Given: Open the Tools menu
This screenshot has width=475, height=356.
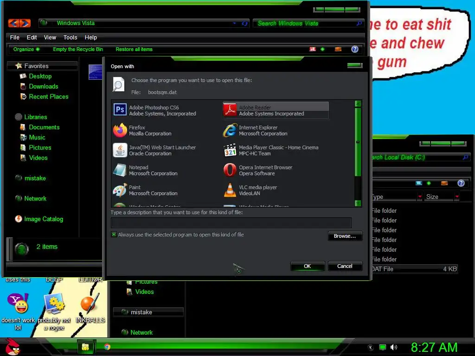Looking at the screenshot, I should click(x=71, y=37).
